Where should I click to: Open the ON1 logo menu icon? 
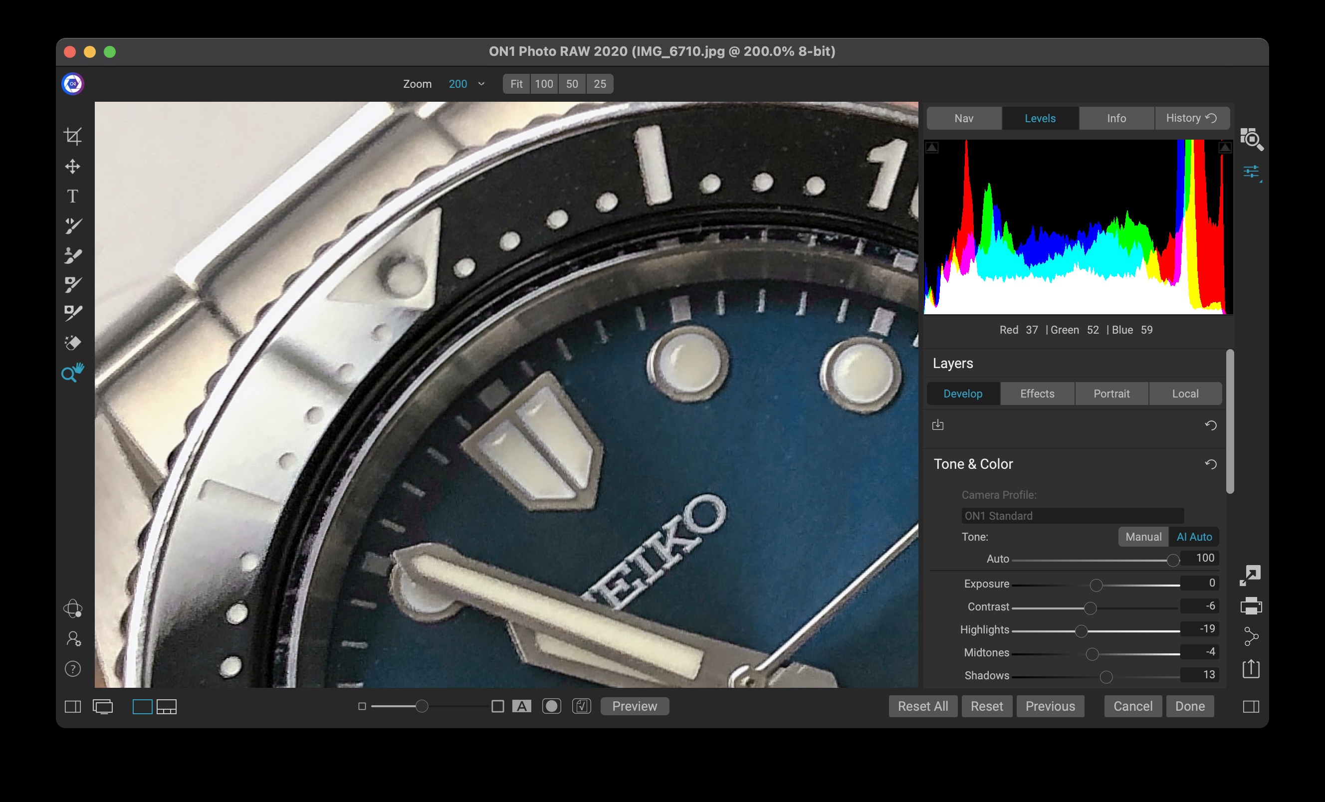tap(73, 84)
